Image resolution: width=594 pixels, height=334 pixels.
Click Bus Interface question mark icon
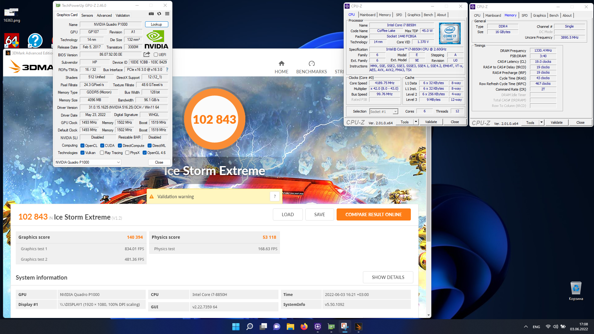coord(167,70)
